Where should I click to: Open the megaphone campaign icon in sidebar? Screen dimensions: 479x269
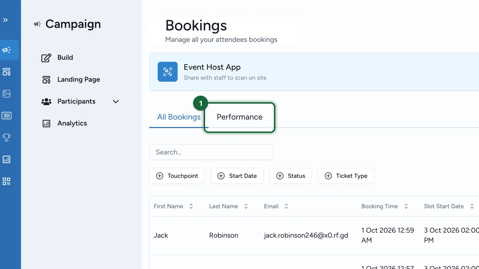(7, 50)
